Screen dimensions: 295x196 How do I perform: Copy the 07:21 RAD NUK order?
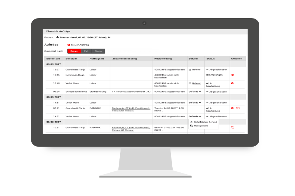[238, 108]
